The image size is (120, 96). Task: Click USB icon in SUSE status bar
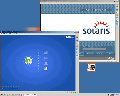78,92
